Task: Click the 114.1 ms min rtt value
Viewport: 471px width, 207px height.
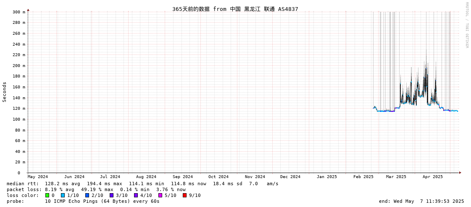Action: [147, 184]
